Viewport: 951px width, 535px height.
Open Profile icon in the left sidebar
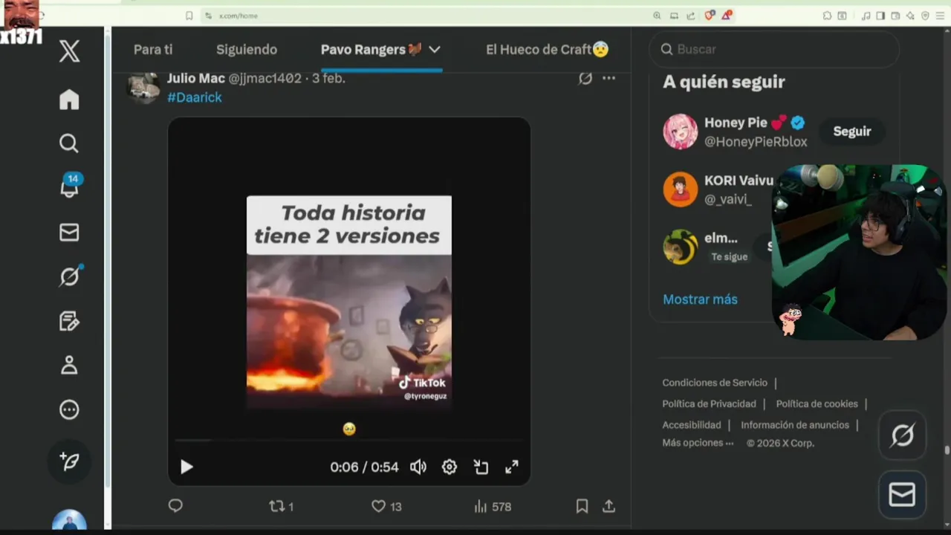click(69, 365)
